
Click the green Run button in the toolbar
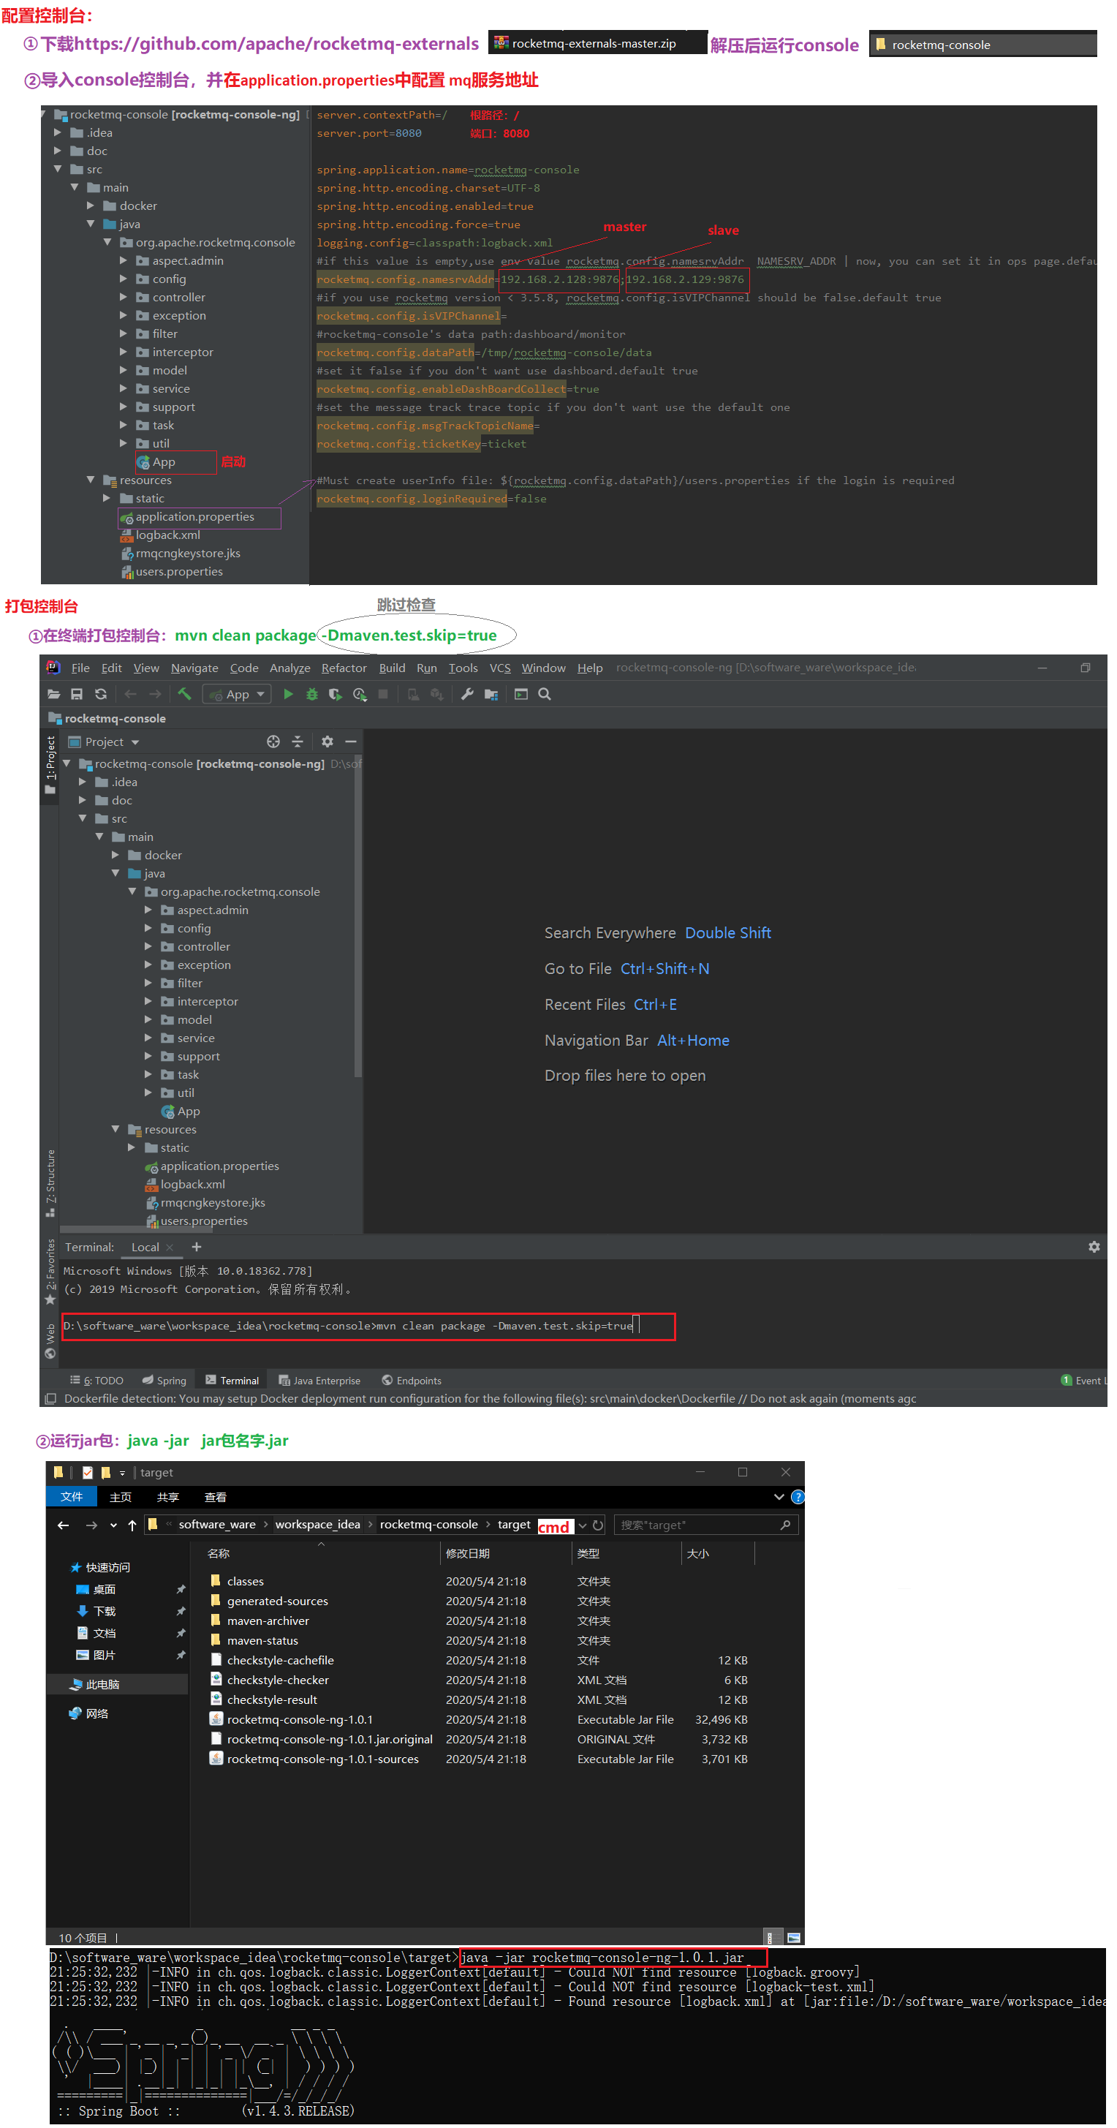(x=288, y=694)
